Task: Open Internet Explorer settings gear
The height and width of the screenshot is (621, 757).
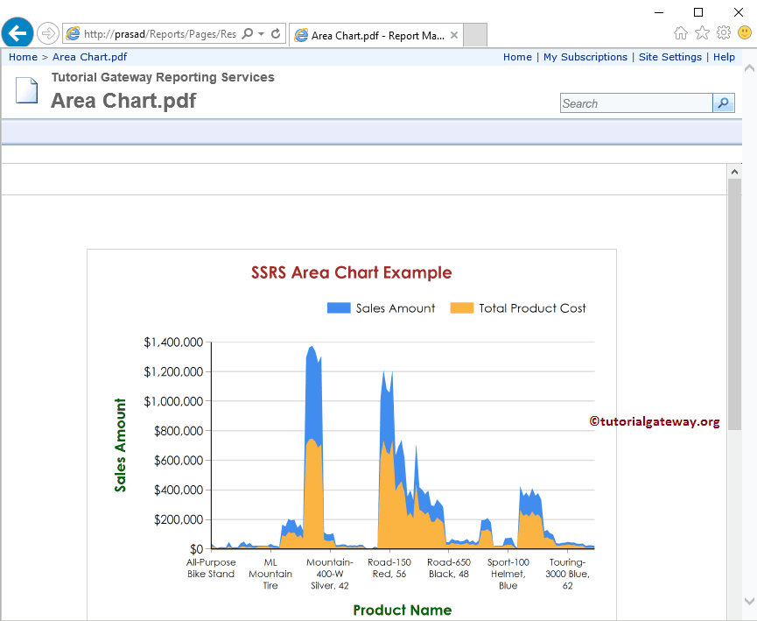Action: click(x=723, y=32)
